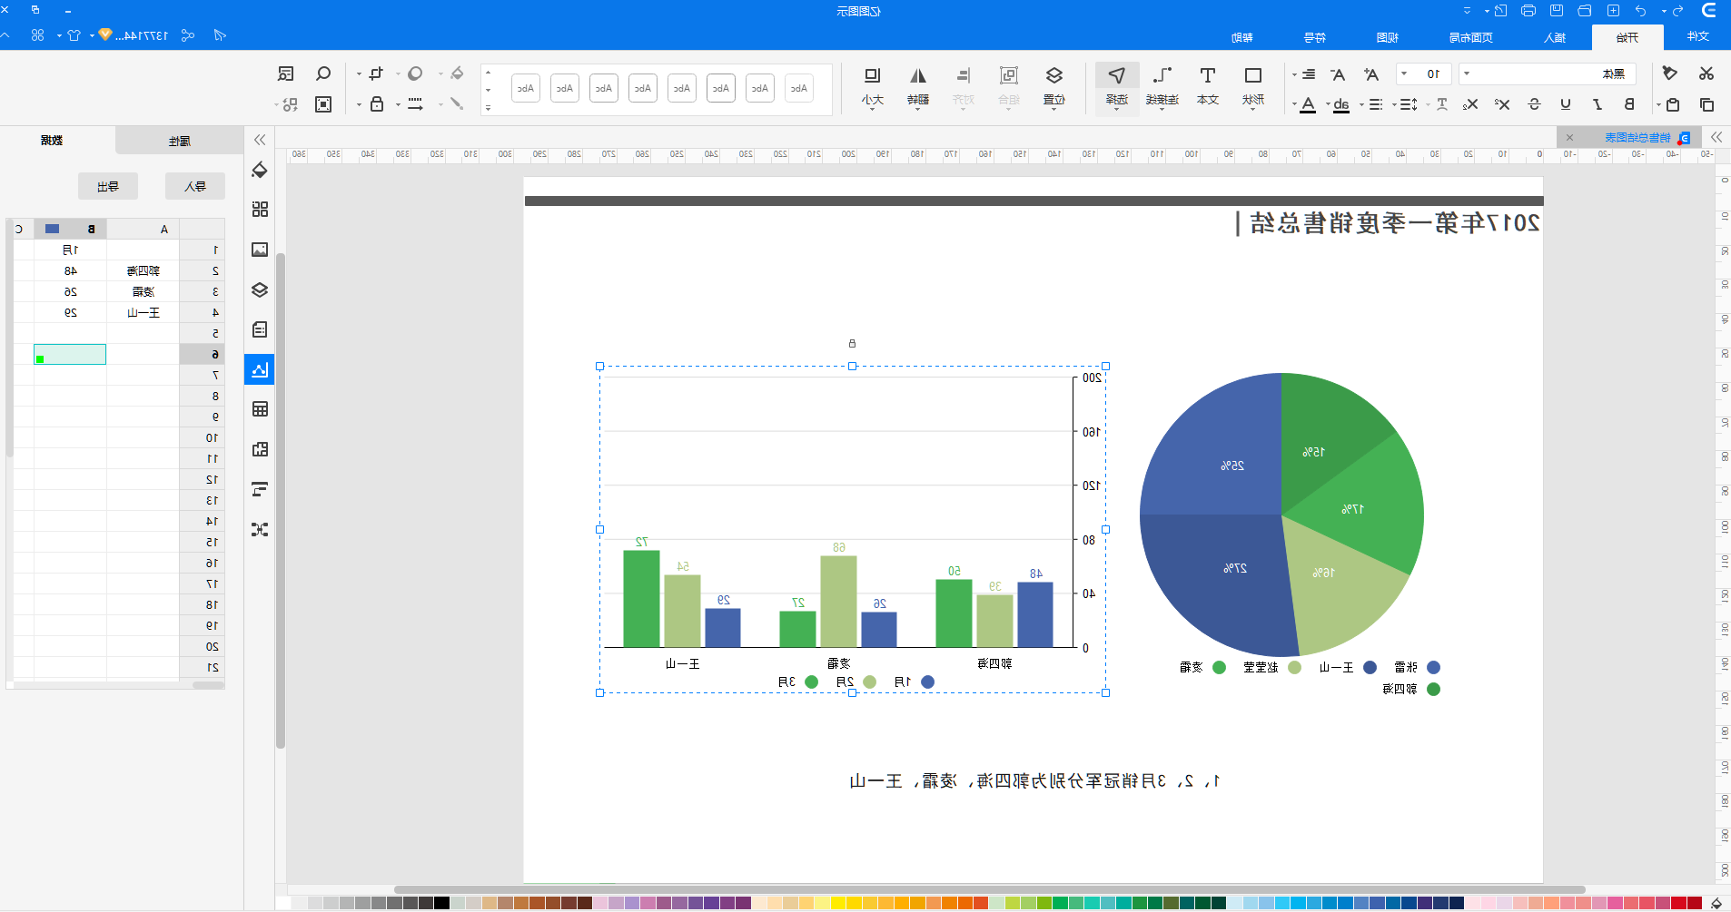Open the table sidebar panel icon
This screenshot has width=1731, height=912.
point(260,409)
